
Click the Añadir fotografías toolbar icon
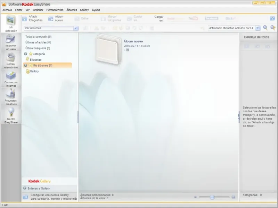[25, 18]
